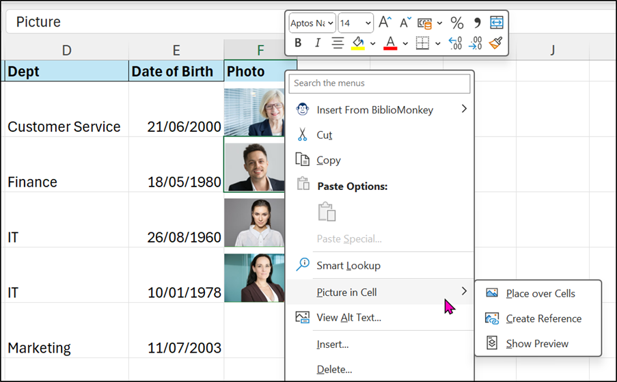Click the Merge and Center icon

click(x=496, y=23)
